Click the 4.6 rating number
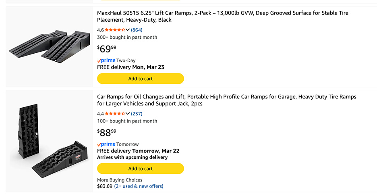The image size is (377, 194). (100, 30)
